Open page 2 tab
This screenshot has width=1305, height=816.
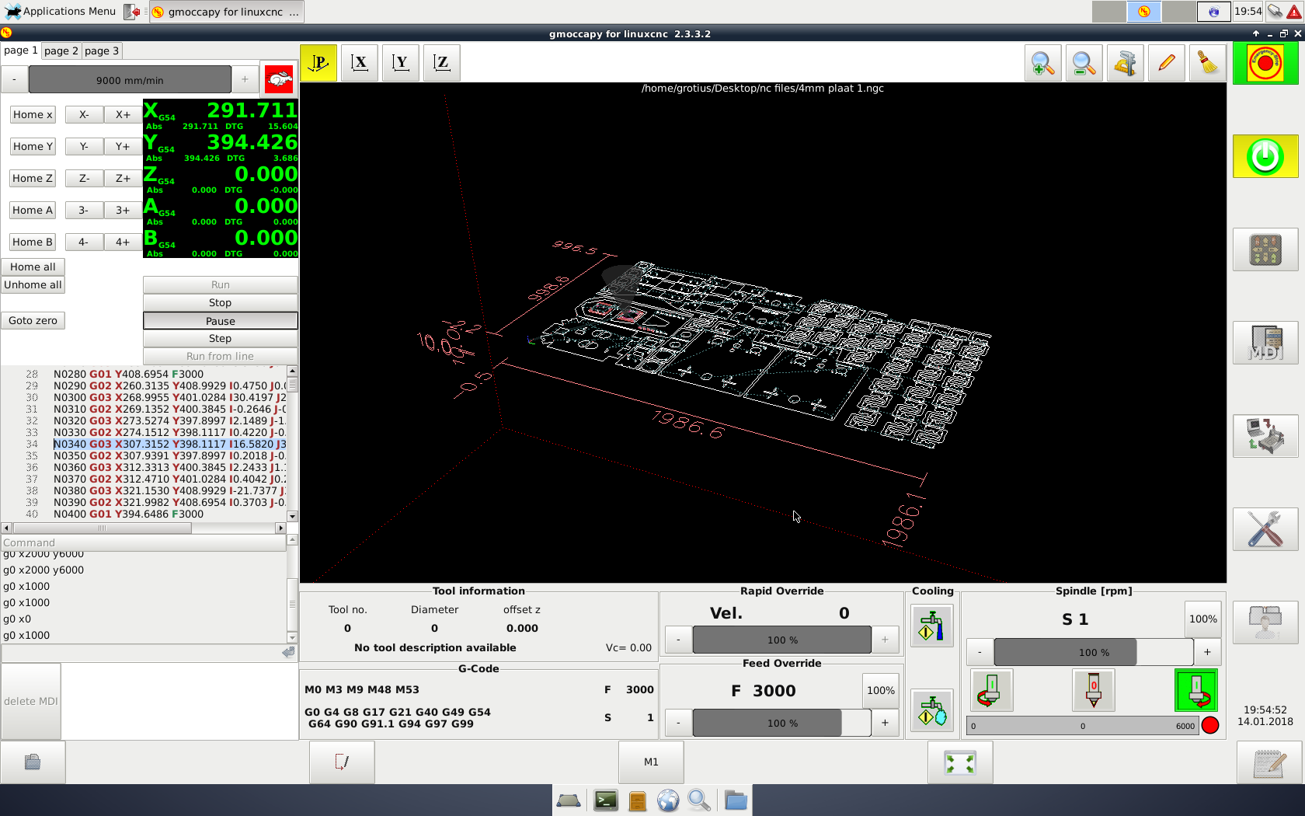coord(61,51)
